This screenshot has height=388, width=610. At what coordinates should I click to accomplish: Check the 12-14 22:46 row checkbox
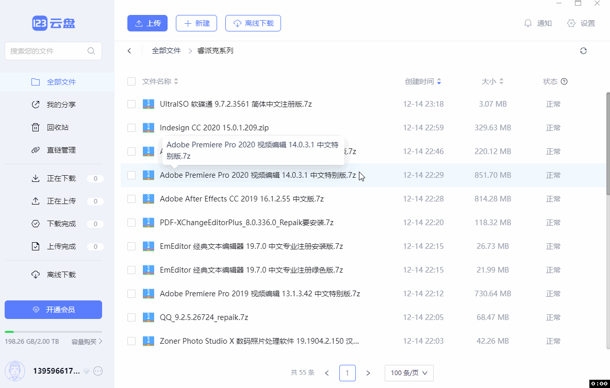point(131,151)
